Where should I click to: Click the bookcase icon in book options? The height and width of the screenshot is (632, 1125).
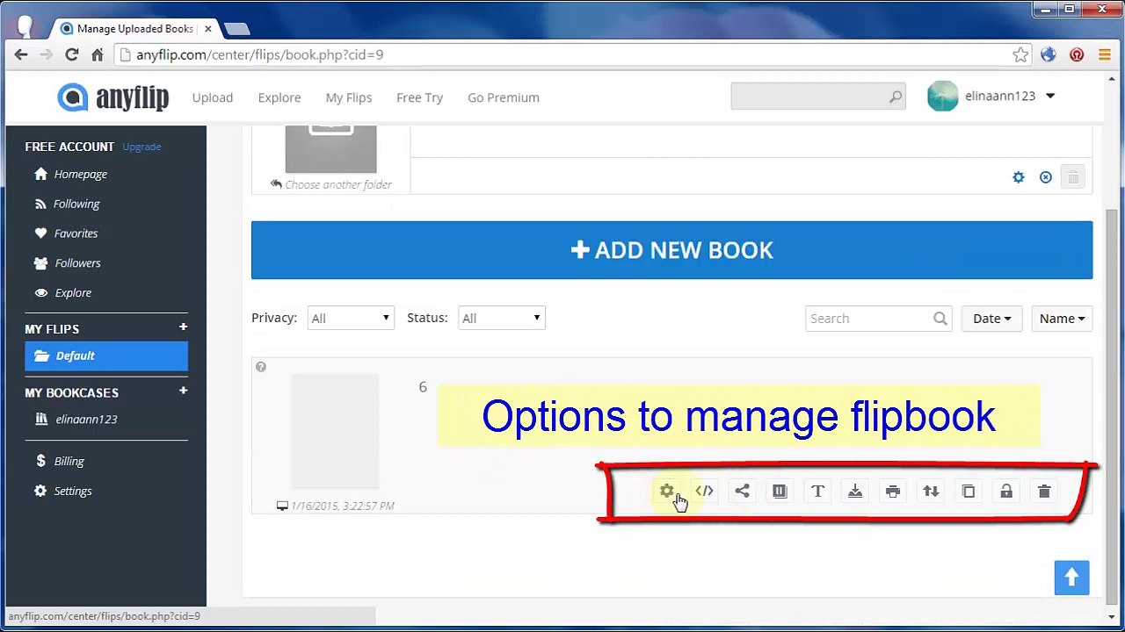point(780,492)
